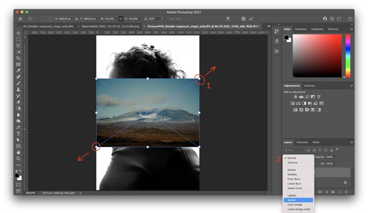Show hidden document tabs via double chevron
The width and height of the screenshot is (368, 213).
coord(269,26)
